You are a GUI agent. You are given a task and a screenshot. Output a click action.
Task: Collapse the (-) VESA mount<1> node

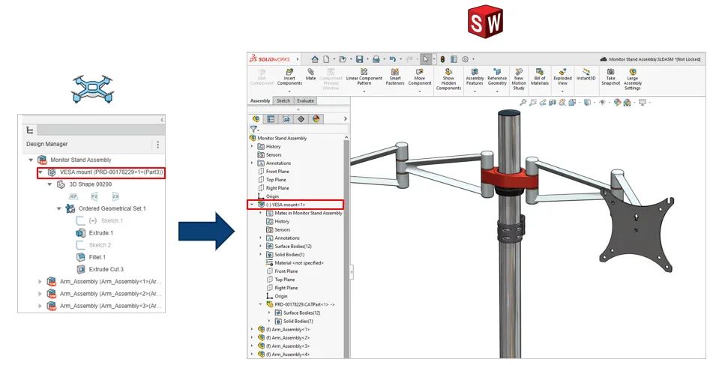(252, 205)
